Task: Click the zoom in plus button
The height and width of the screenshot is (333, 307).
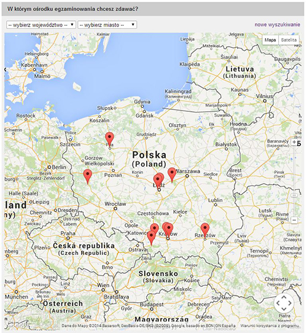Action: (x=294, y=142)
